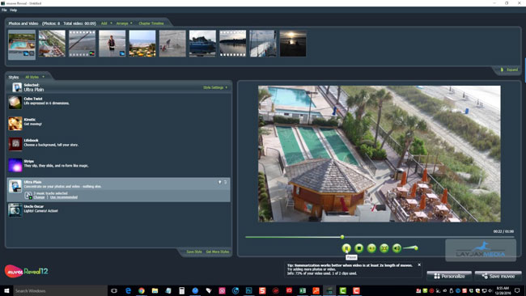Select the fishing rod video clip thumbnail
Image resolution: width=526 pixels, height=296 pixels.
[83, 44]
